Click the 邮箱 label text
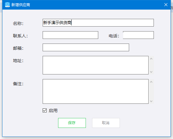 (18, 48)
